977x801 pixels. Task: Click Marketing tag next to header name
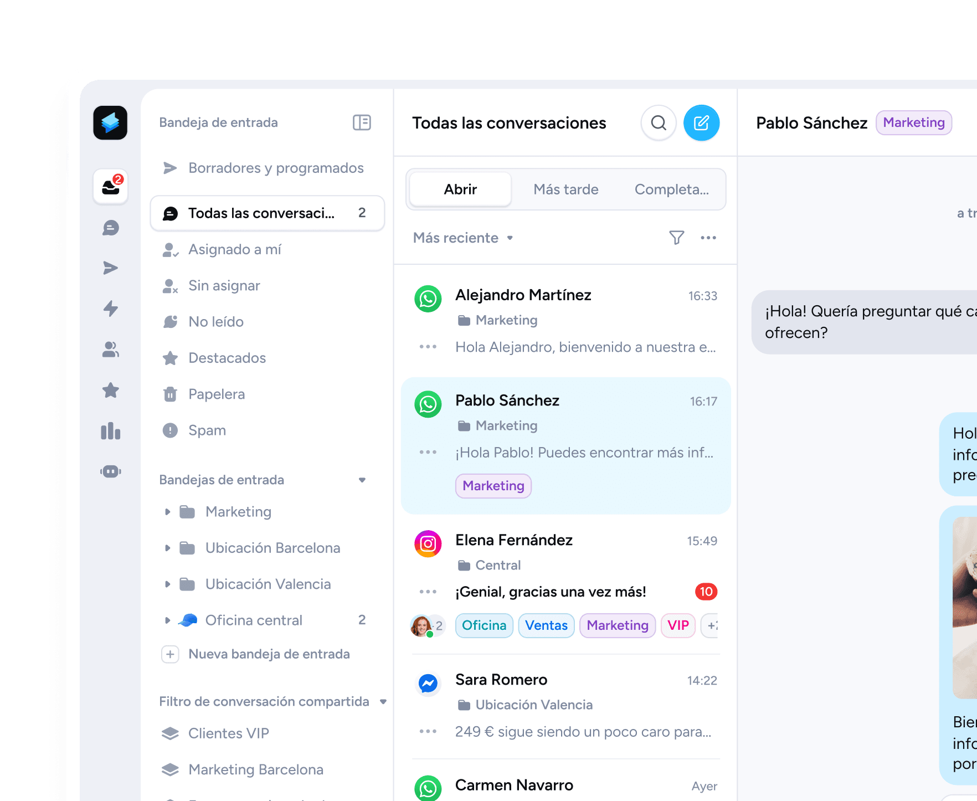(x=914, y=122)
